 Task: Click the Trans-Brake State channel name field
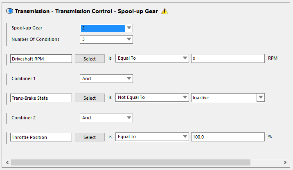coord(41,98)
